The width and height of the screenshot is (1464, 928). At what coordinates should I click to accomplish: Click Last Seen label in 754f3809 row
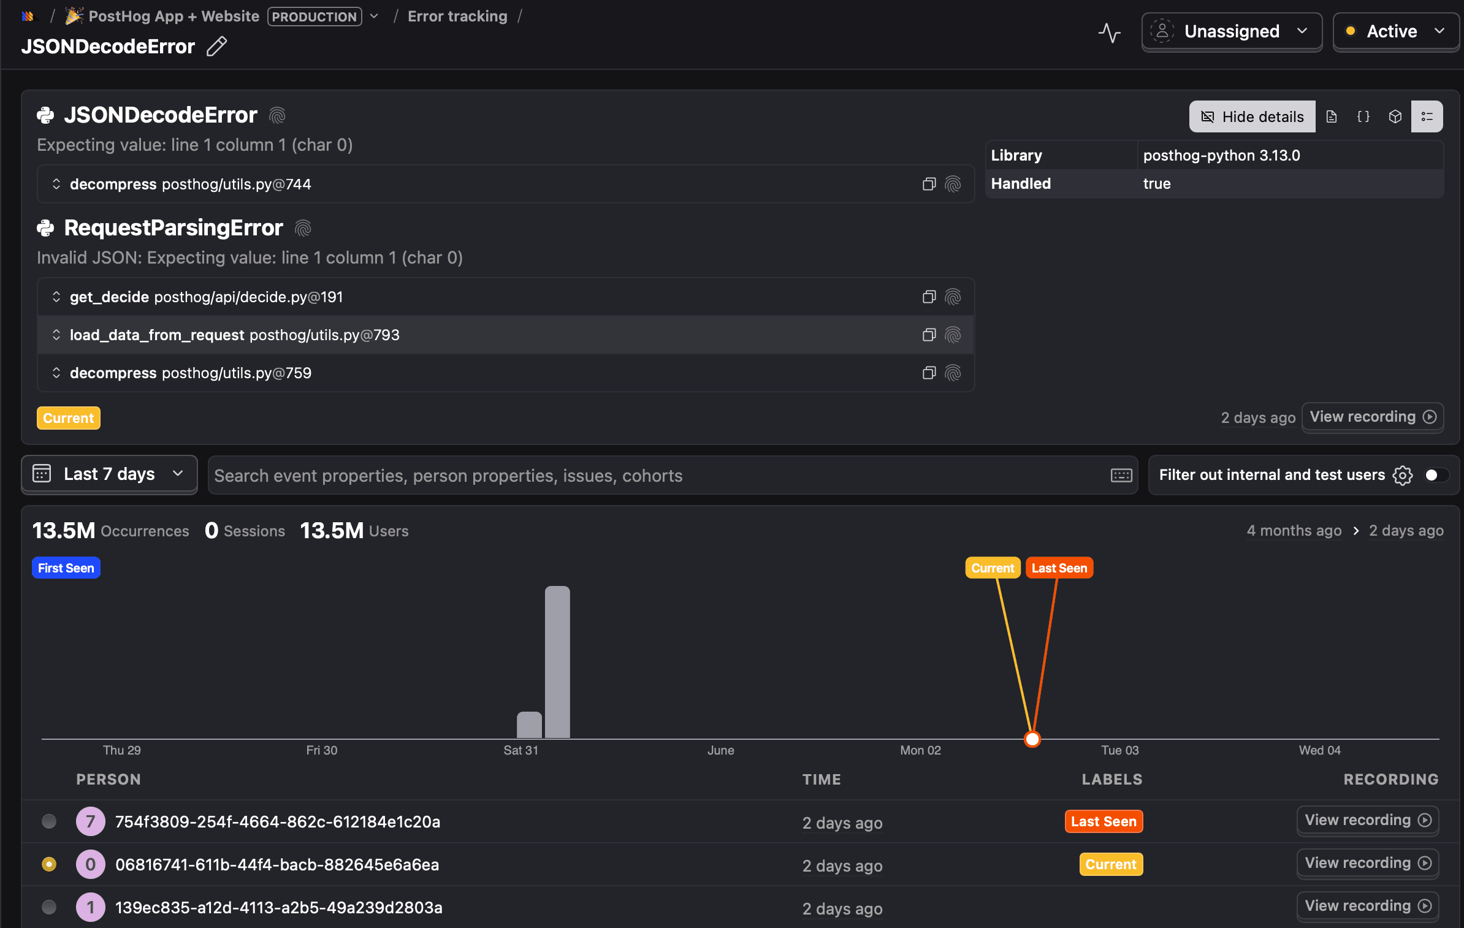click(x=1104, y=821)
